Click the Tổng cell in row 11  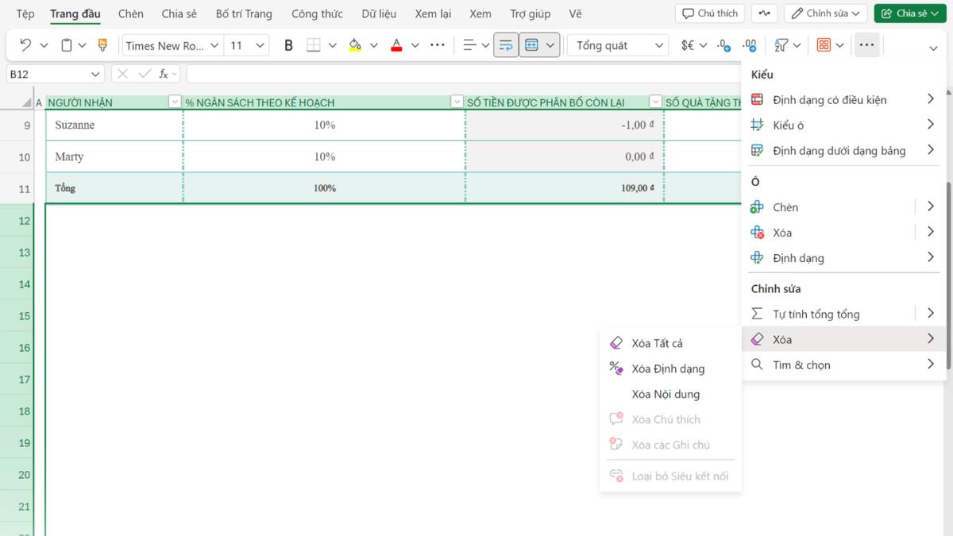[x=114, y=188]
